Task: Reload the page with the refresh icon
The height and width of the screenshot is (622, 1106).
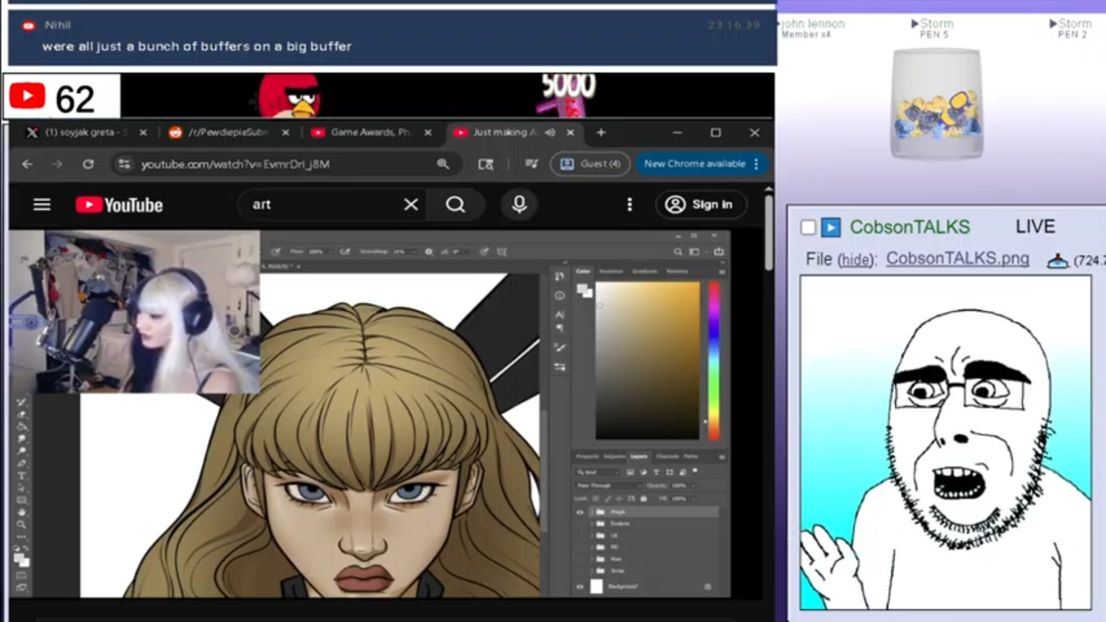Action: point(88,164)
